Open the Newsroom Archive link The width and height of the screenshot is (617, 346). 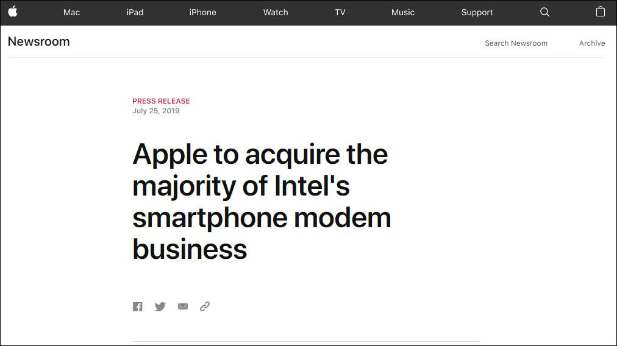(x=592, y=43)
